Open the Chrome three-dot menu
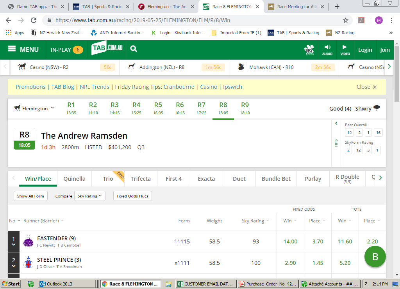 tap(391, 20)
